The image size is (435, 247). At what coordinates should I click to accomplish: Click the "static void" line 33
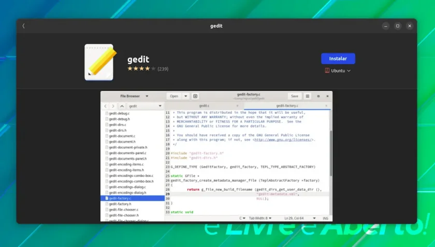click(x=182, y=212)
